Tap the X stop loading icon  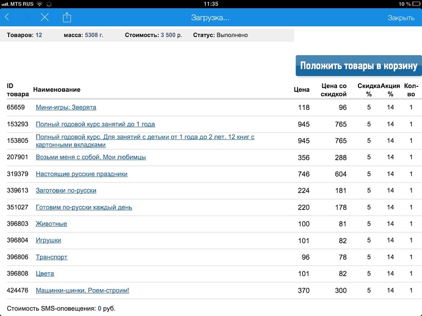click(x=45, y=17)
